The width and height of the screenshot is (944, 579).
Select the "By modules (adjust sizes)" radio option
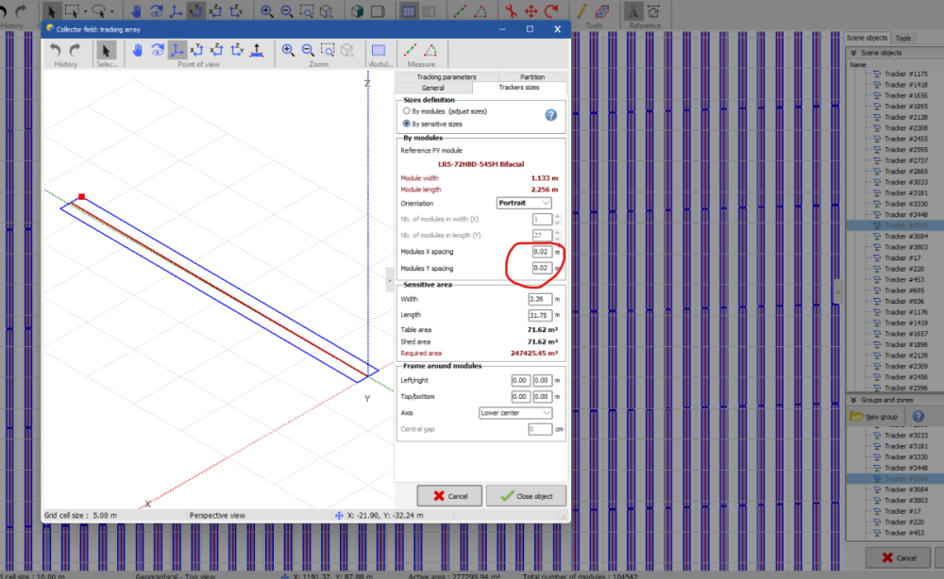coord(407,111)
